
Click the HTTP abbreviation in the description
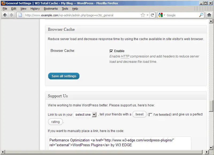point(125,56)
